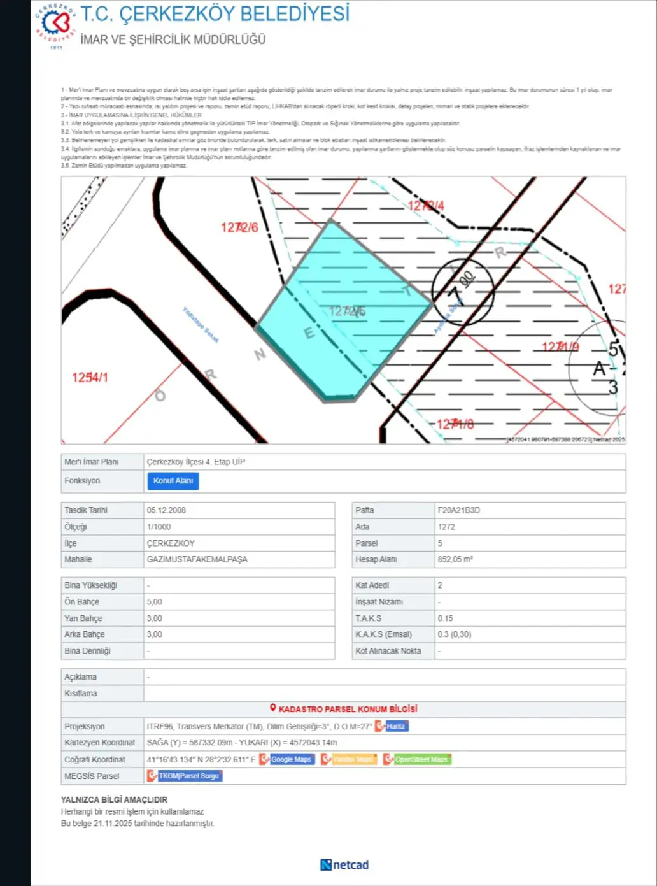Open the Harita link in Projeksiyon row
Screen dimensions: 657x886
pyautogui.click(x=392, y=726)
